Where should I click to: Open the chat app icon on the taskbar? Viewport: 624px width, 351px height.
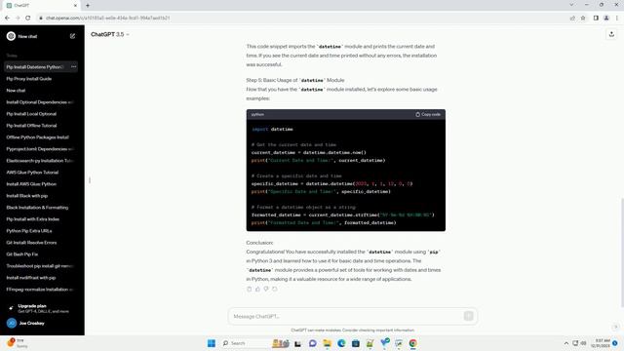(x=313, y=343)
